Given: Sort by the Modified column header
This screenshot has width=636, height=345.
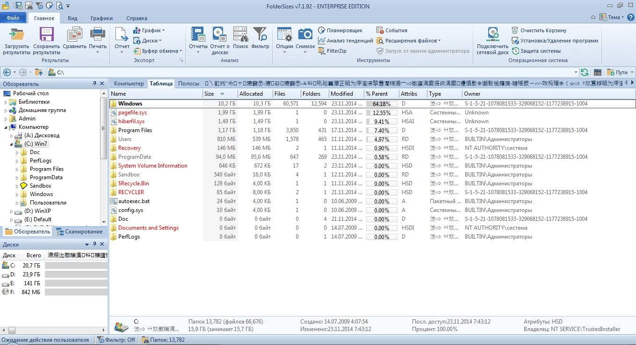Looking at the screenshot, I should coord(346,94).
